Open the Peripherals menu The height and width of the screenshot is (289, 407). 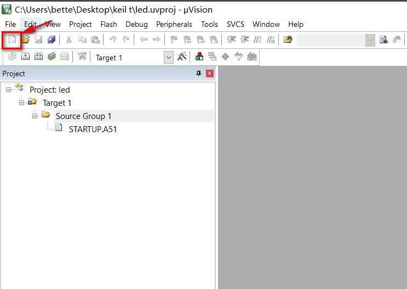click(174, 24)
